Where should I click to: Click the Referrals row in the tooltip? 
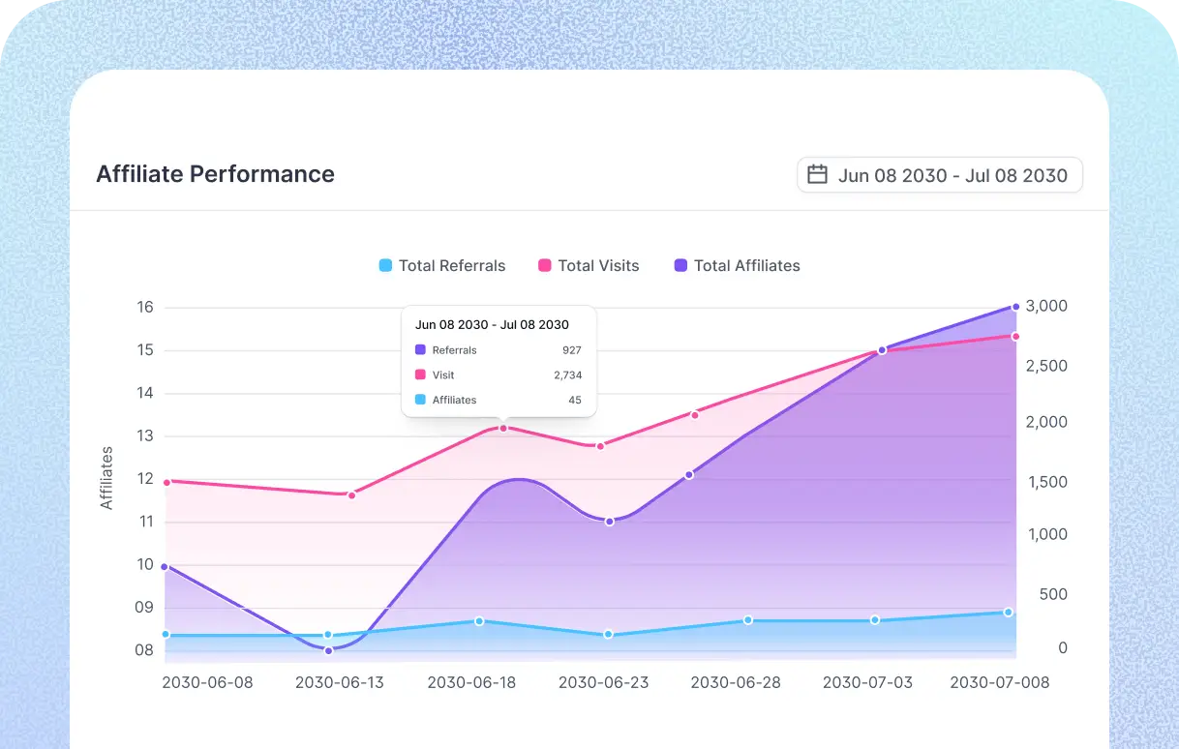499,350
